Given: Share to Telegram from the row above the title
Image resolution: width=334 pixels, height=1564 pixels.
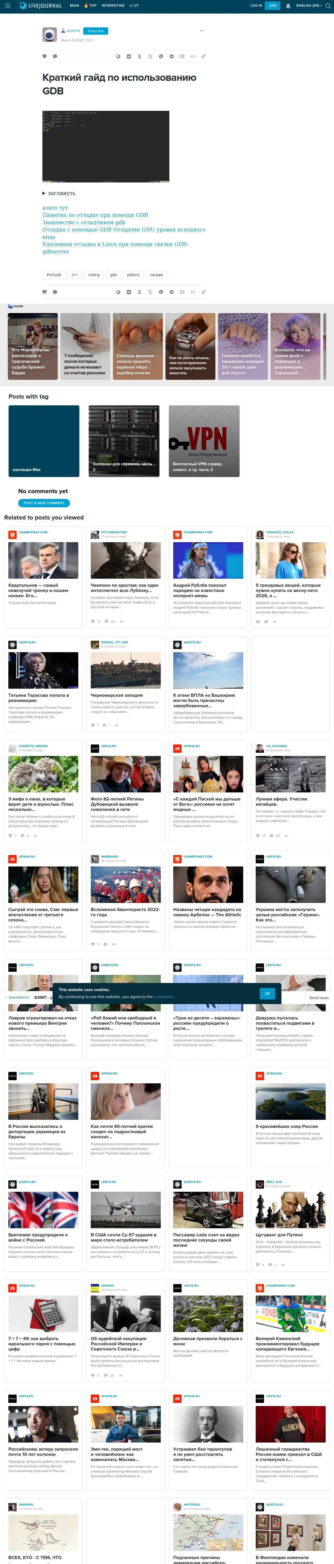Looking at the screenshot, I should [x=171, y=57].
